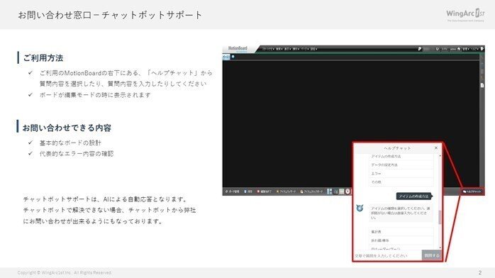Click the MotionBoard logo
495x278 pixels.
pyautogui.click(x=238, y=49)
